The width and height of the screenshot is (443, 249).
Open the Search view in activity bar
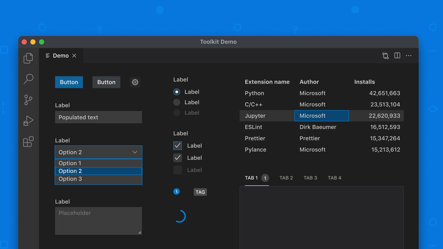pos(28,79)
